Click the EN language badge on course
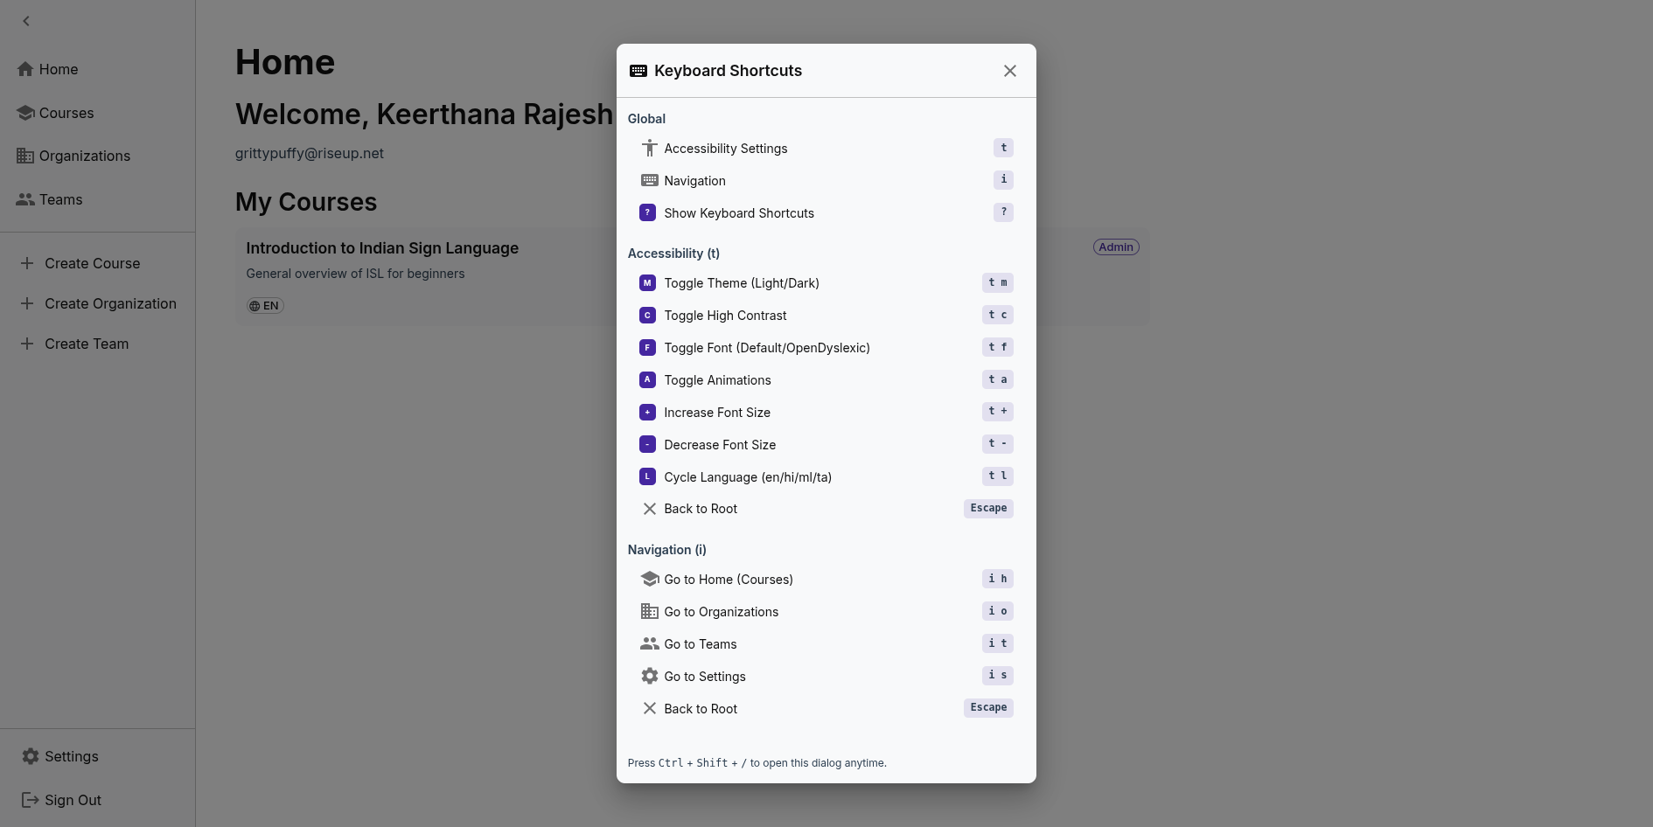The width and height of the screenshot is (1653, 827). pos(265,306)
